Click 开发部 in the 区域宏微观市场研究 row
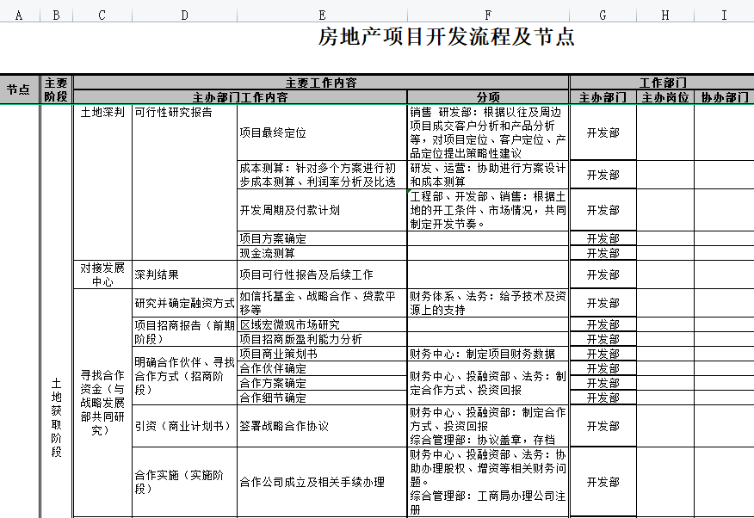Screen dimensions: 754x518 [x=603, y=324]
